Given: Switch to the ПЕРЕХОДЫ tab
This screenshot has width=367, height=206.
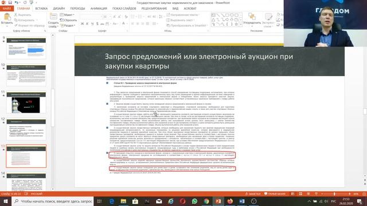Looking at the screenshot, I should click(x=77, y=9).
